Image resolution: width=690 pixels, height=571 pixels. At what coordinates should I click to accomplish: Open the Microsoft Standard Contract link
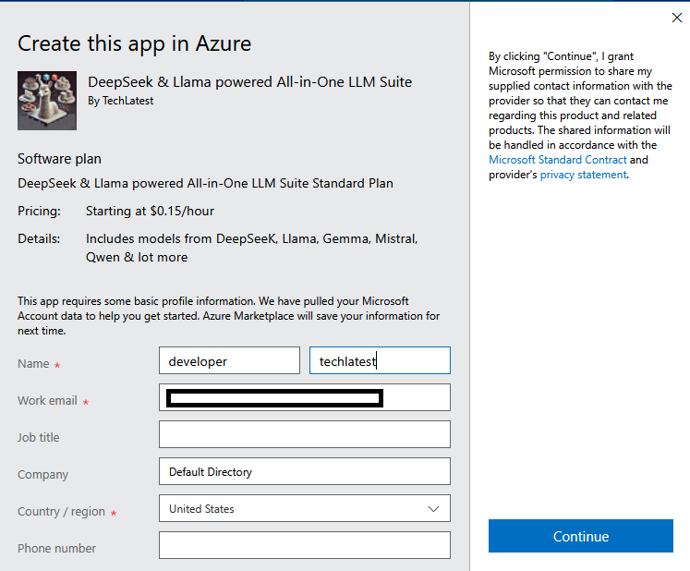coord(558,160)
